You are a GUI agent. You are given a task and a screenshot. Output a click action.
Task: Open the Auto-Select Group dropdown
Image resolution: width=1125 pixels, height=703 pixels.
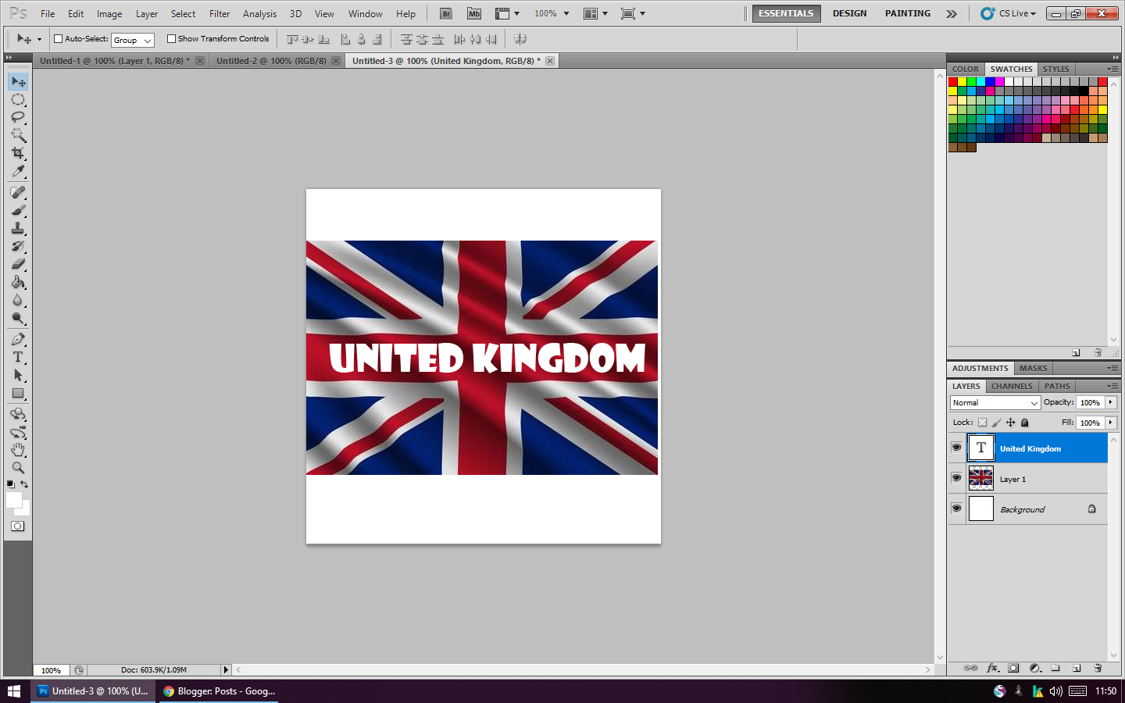133,40
